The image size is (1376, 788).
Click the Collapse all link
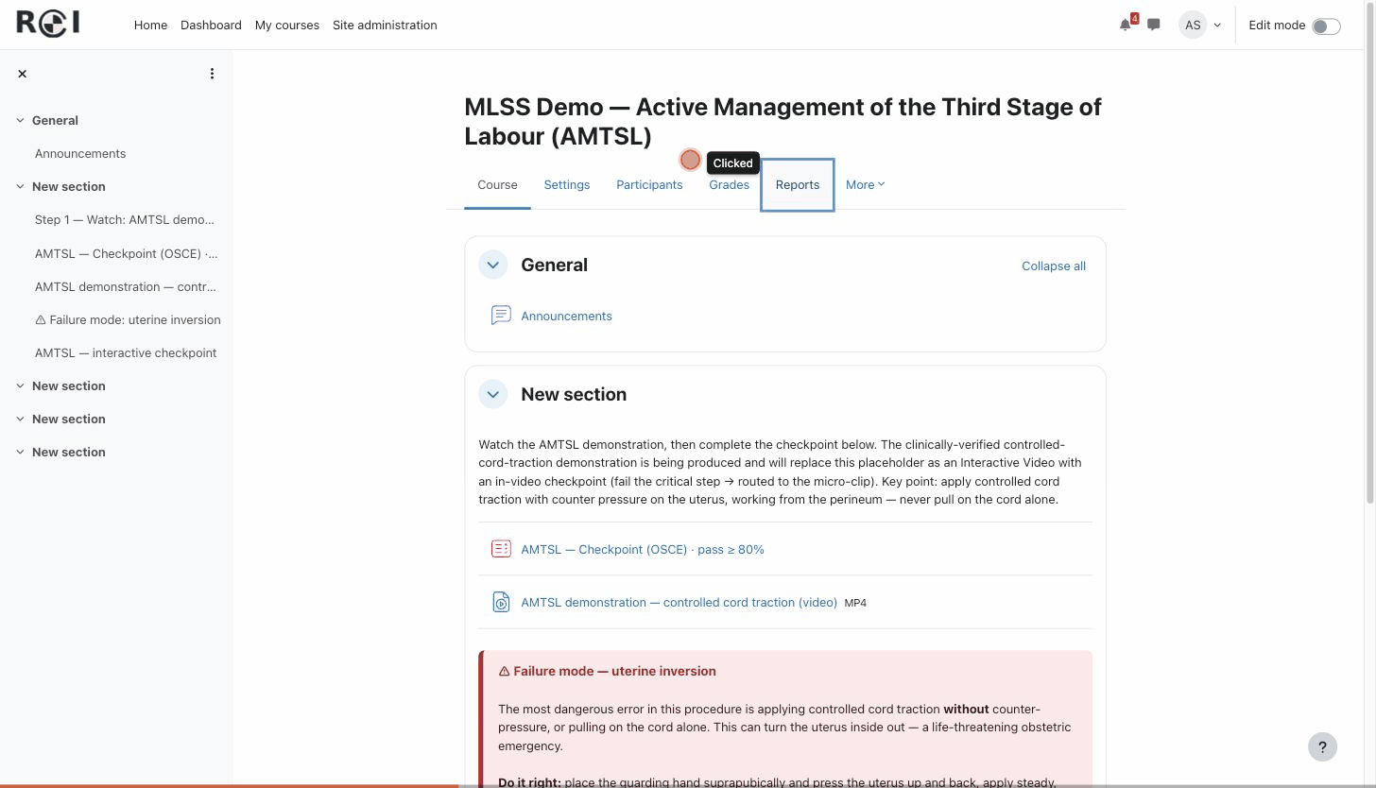coord(1054,266)
